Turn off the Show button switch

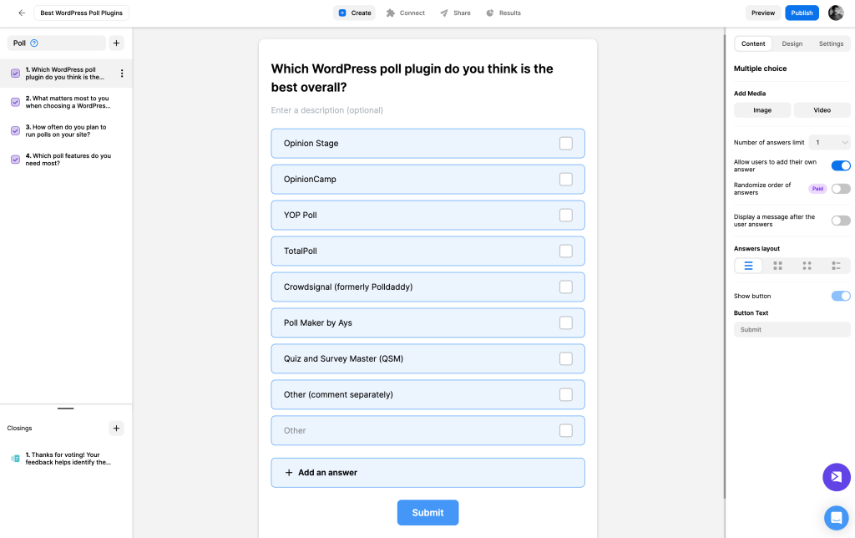pyautogui.click(x=840, y=296)
